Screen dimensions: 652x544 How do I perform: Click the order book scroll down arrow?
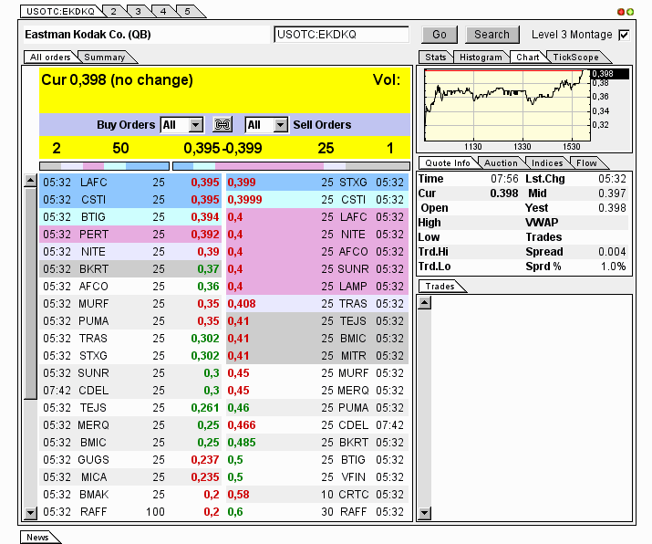point(30,513)
